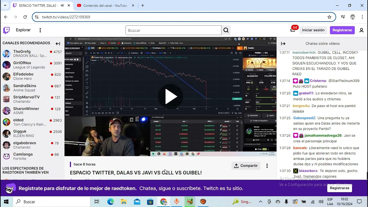The width and height of the screenshot is (368, 207).
Task: Open SandraSkins channel
Action: pyautogui.click(x=32, y=88)
